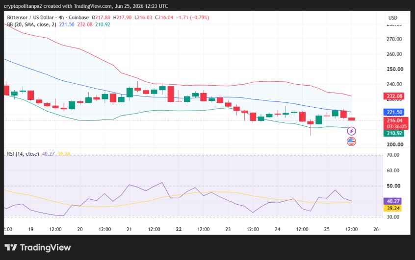The image size is (415, 260).
Task: Click the -1.71 (-0.79%) change value
Action: [x=192, y=18]
